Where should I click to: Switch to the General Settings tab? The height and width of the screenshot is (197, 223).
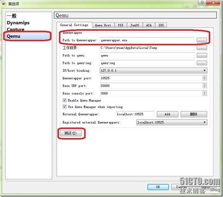[x=74, y=25]
